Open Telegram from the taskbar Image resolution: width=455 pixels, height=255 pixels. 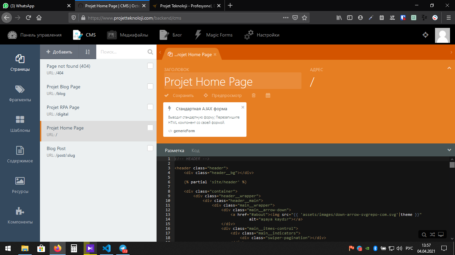123,248
